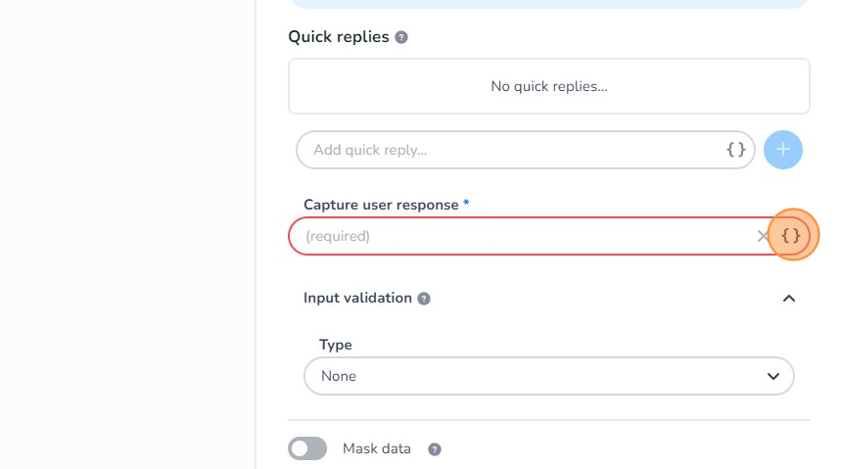842x469 pixels.
Task: Click the Type field label
Action: click(x=336, y=345)
